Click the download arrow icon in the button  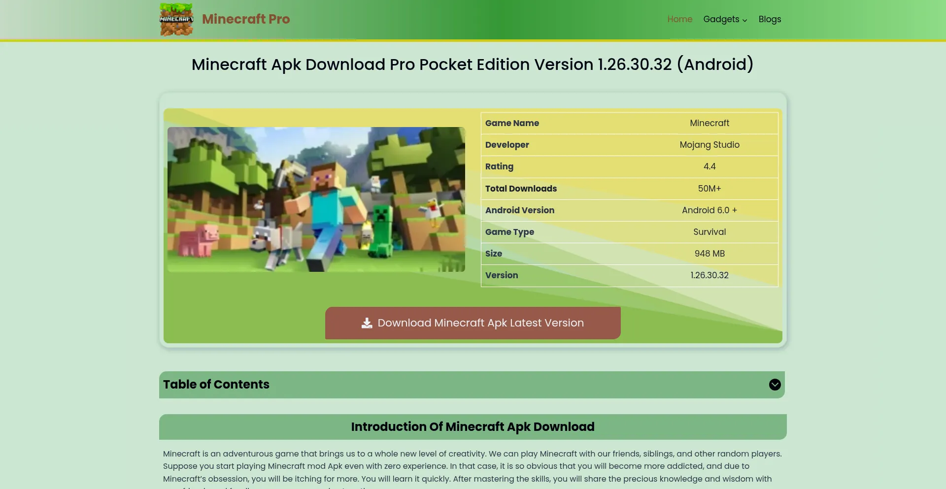pyautogui.click(x=367, y=323)
